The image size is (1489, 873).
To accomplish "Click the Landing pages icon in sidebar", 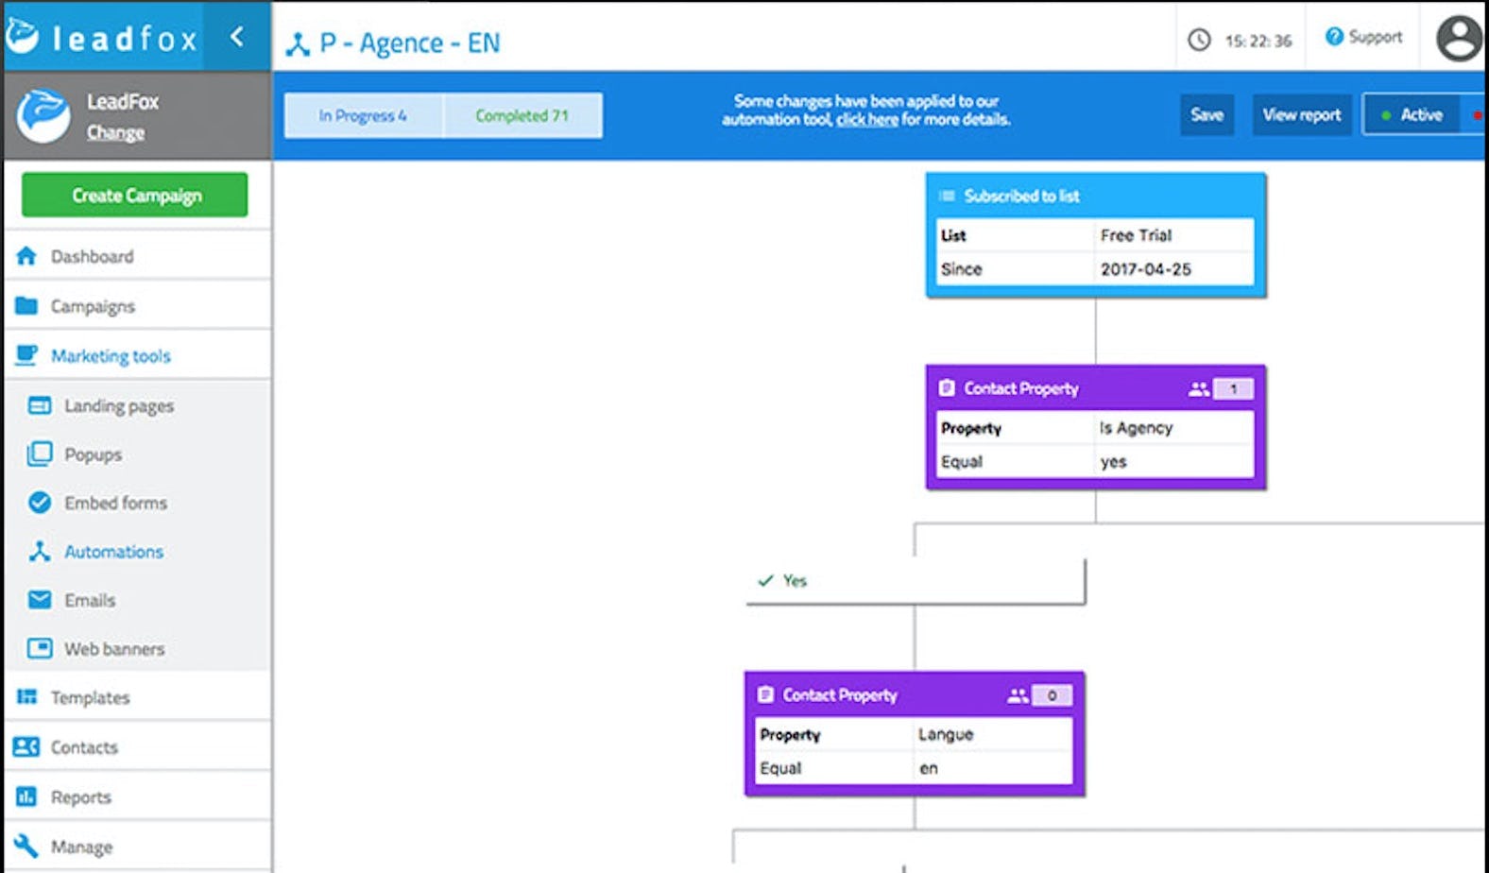I will pyautogui.click(x=40, y=405).
